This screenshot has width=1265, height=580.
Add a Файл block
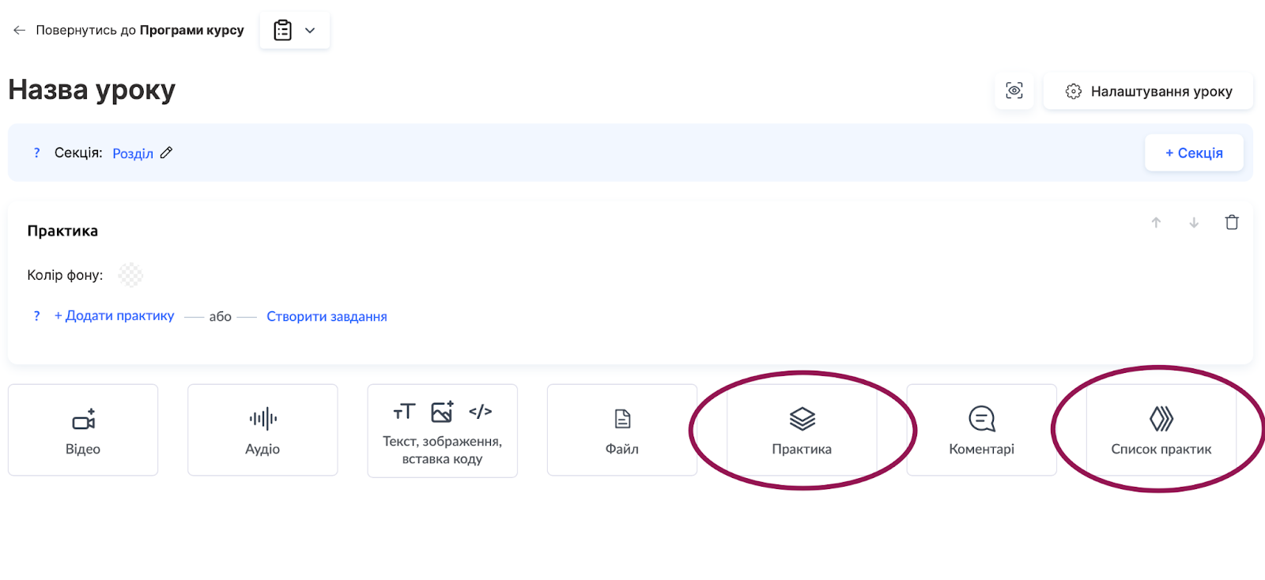point(622,430)
